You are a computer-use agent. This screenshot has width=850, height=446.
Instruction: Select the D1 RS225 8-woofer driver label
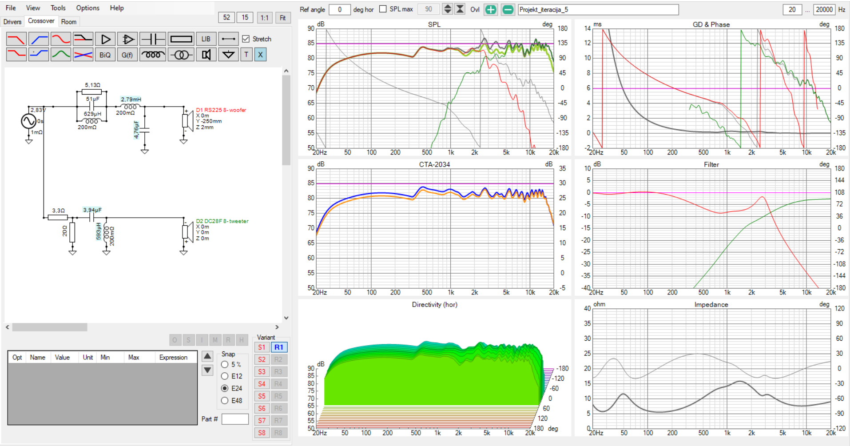click(221, 110)
